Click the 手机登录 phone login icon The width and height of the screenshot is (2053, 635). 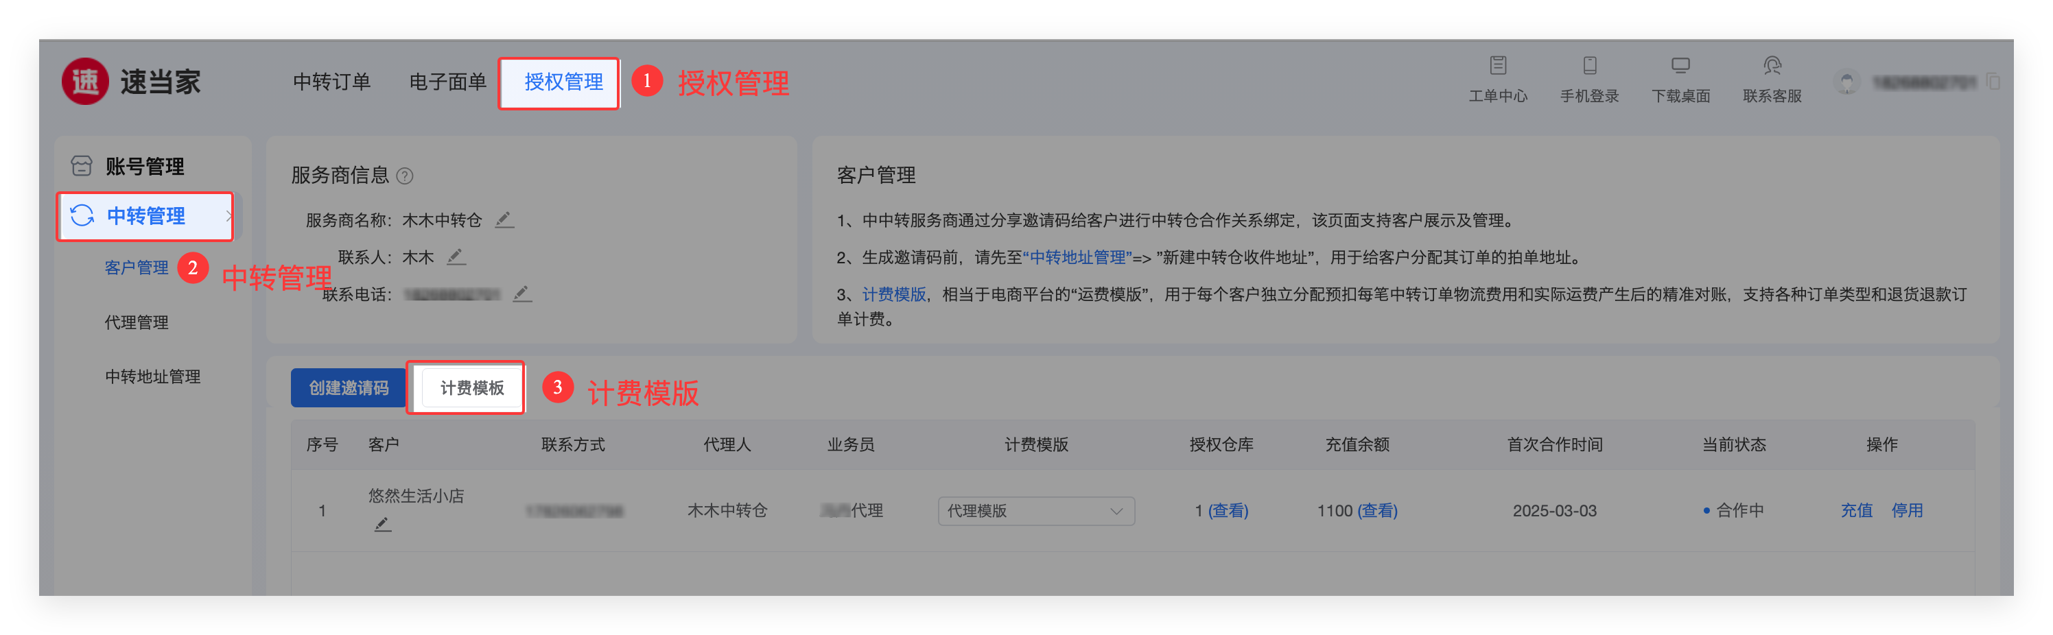(x=1589, y=66)
